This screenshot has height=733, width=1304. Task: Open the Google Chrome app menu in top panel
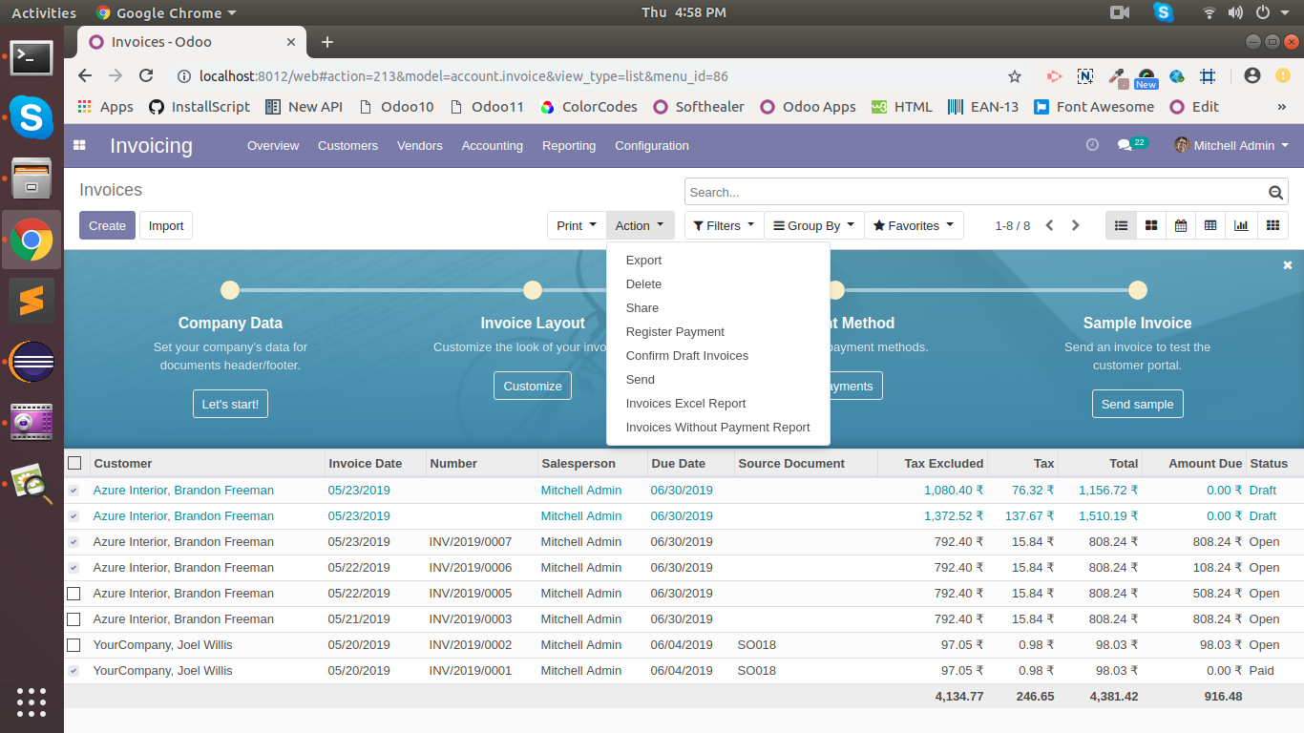166,12
